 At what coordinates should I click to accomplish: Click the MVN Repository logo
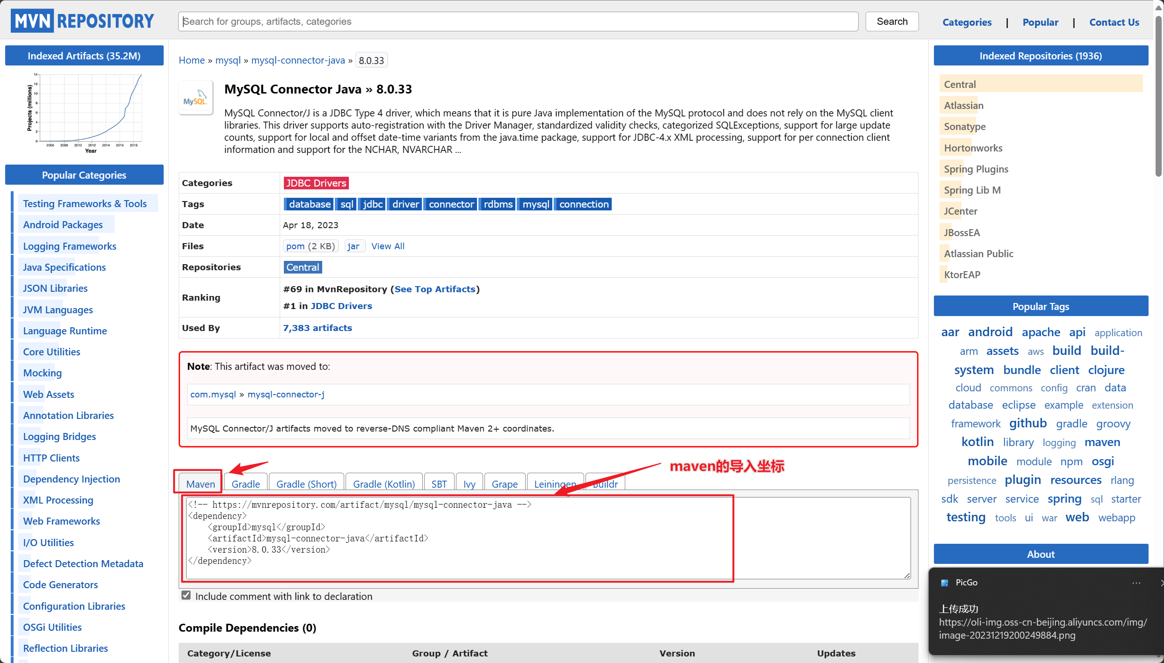[x=83, y=21]
